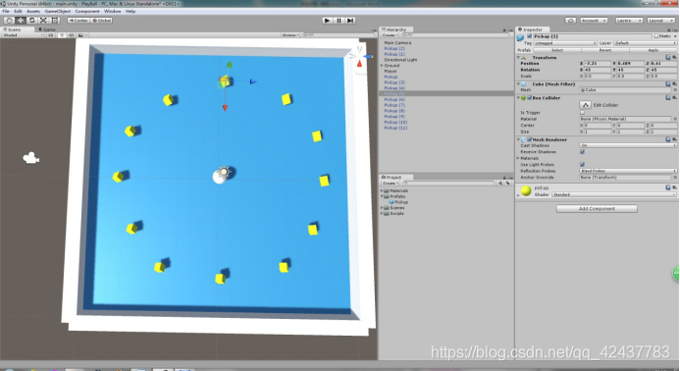680x371 pixels.
Task: Open Transform component help book icon
Action: click(x=668, y=57)
